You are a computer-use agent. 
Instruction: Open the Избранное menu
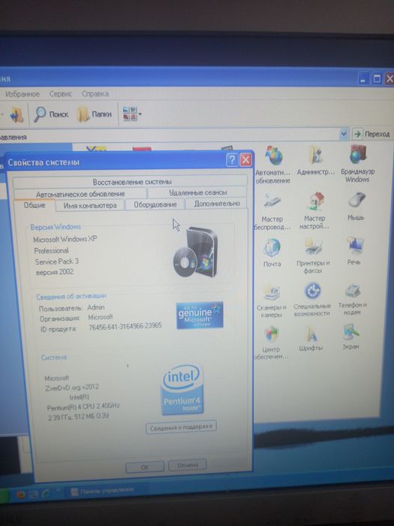click(22, 94)
